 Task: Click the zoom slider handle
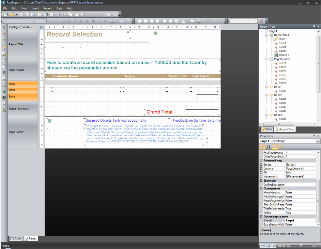pyautogui.click(x=301, y=246)
